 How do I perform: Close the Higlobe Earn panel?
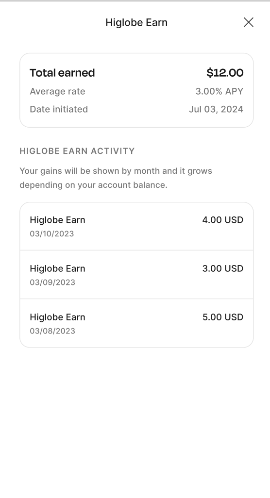point(249,22)
